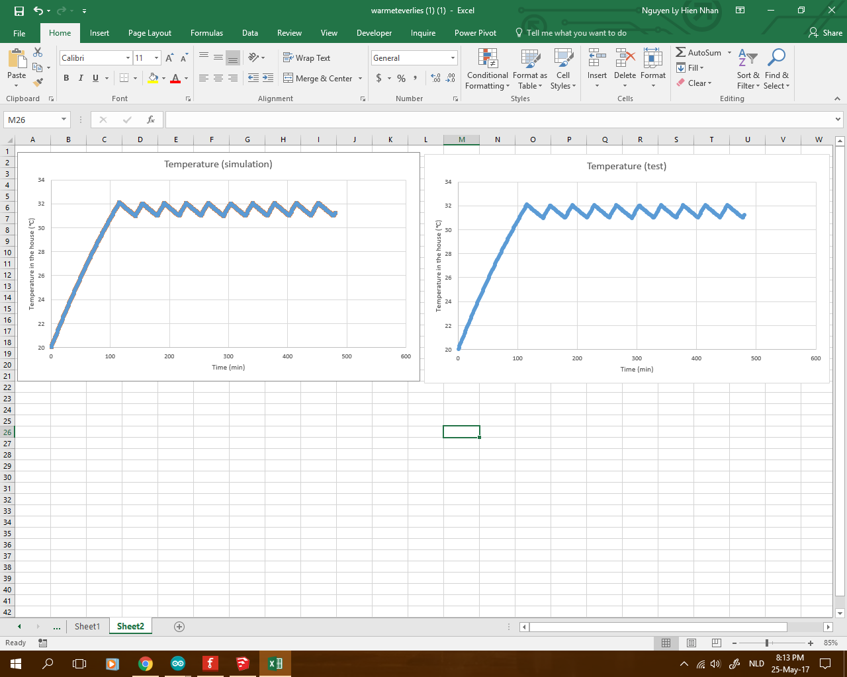Click the Format Painter brush icon
This screenshot has width=847, height=677.
click(38, 82)
